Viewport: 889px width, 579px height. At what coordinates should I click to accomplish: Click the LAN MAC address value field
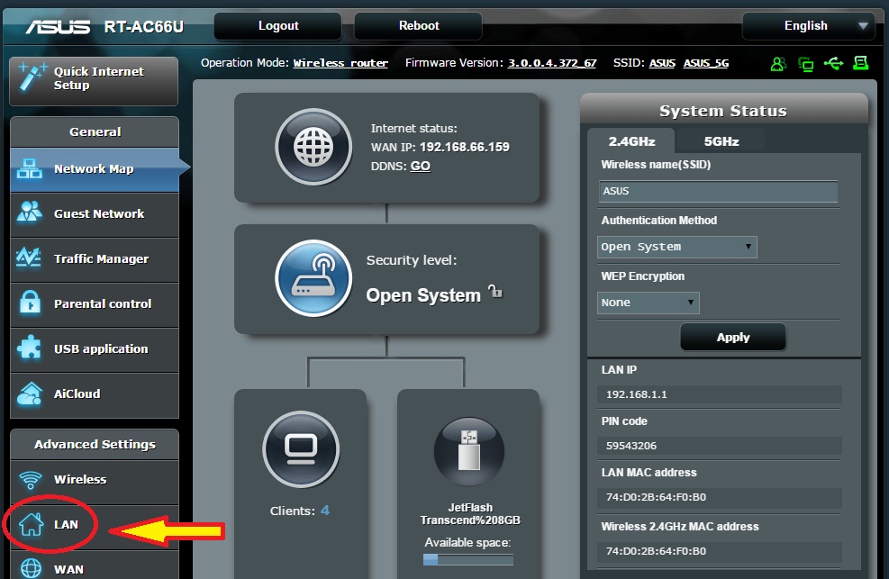pyautogui.click(x=720, y=497)
